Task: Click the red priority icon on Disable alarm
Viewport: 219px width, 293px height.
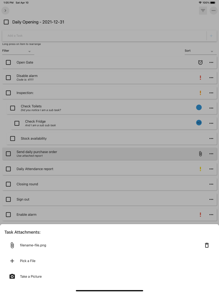Action: click(201, 77)
